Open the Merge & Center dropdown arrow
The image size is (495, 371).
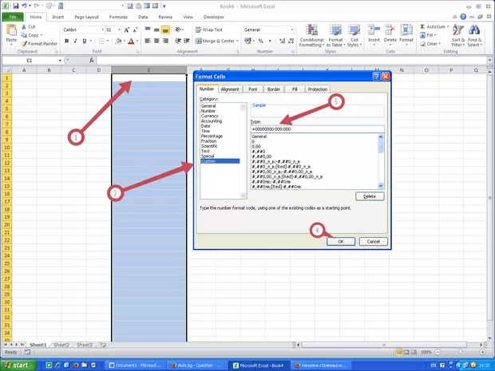[x=238, y=41]
